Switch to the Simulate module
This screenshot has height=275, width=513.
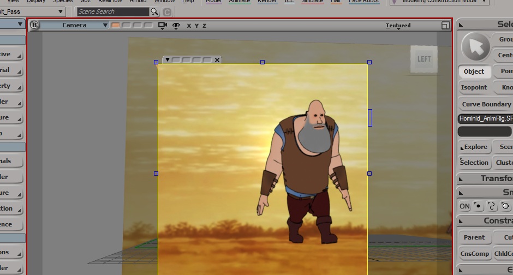312,1
